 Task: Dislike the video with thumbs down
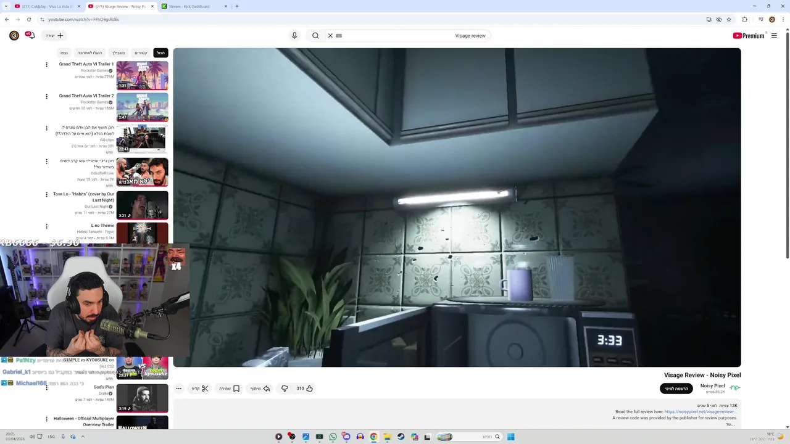pyautogui.click(x=285, y=388)
